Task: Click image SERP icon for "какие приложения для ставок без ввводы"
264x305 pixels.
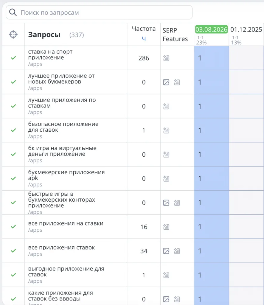Action: [x=166, y=299]
